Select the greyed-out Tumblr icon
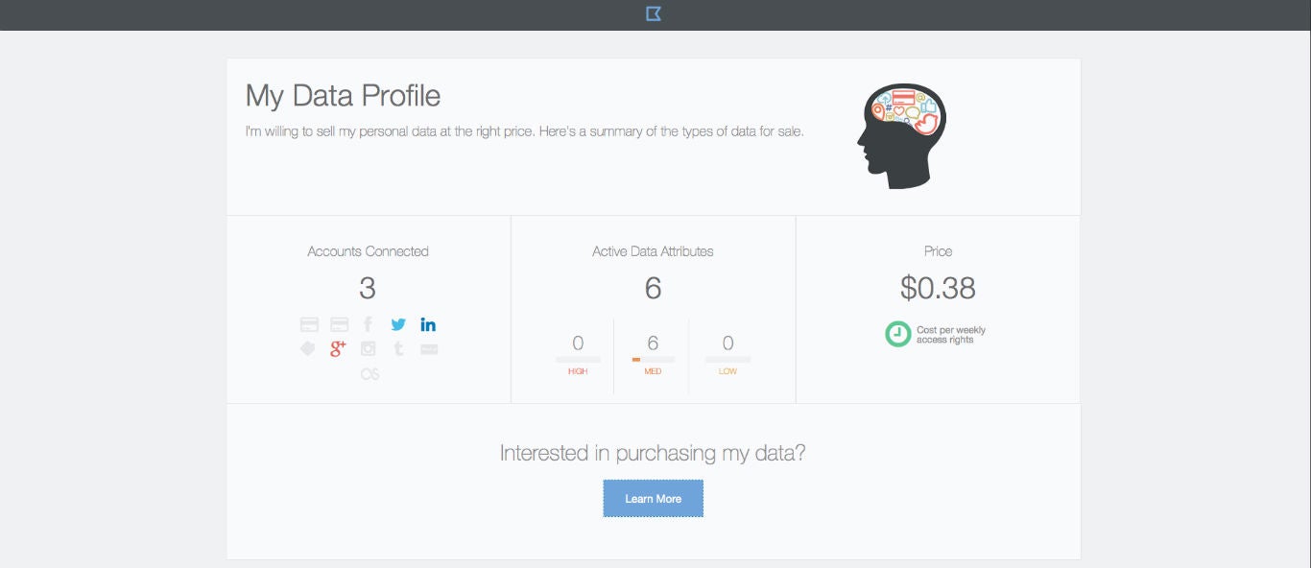Image resolution: width=1311 pixels, height=568 pixels. pyautogui.click(x=398, y=348)
